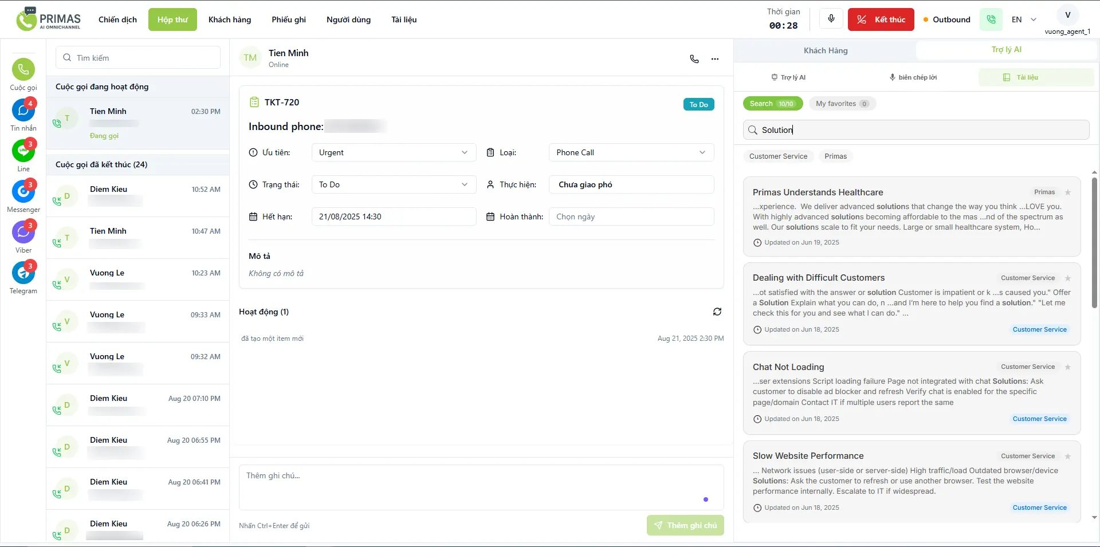Open the Loại Phone Call dropdown
The width and height of the screenshot is (1100, 547).
click(631, 152)
